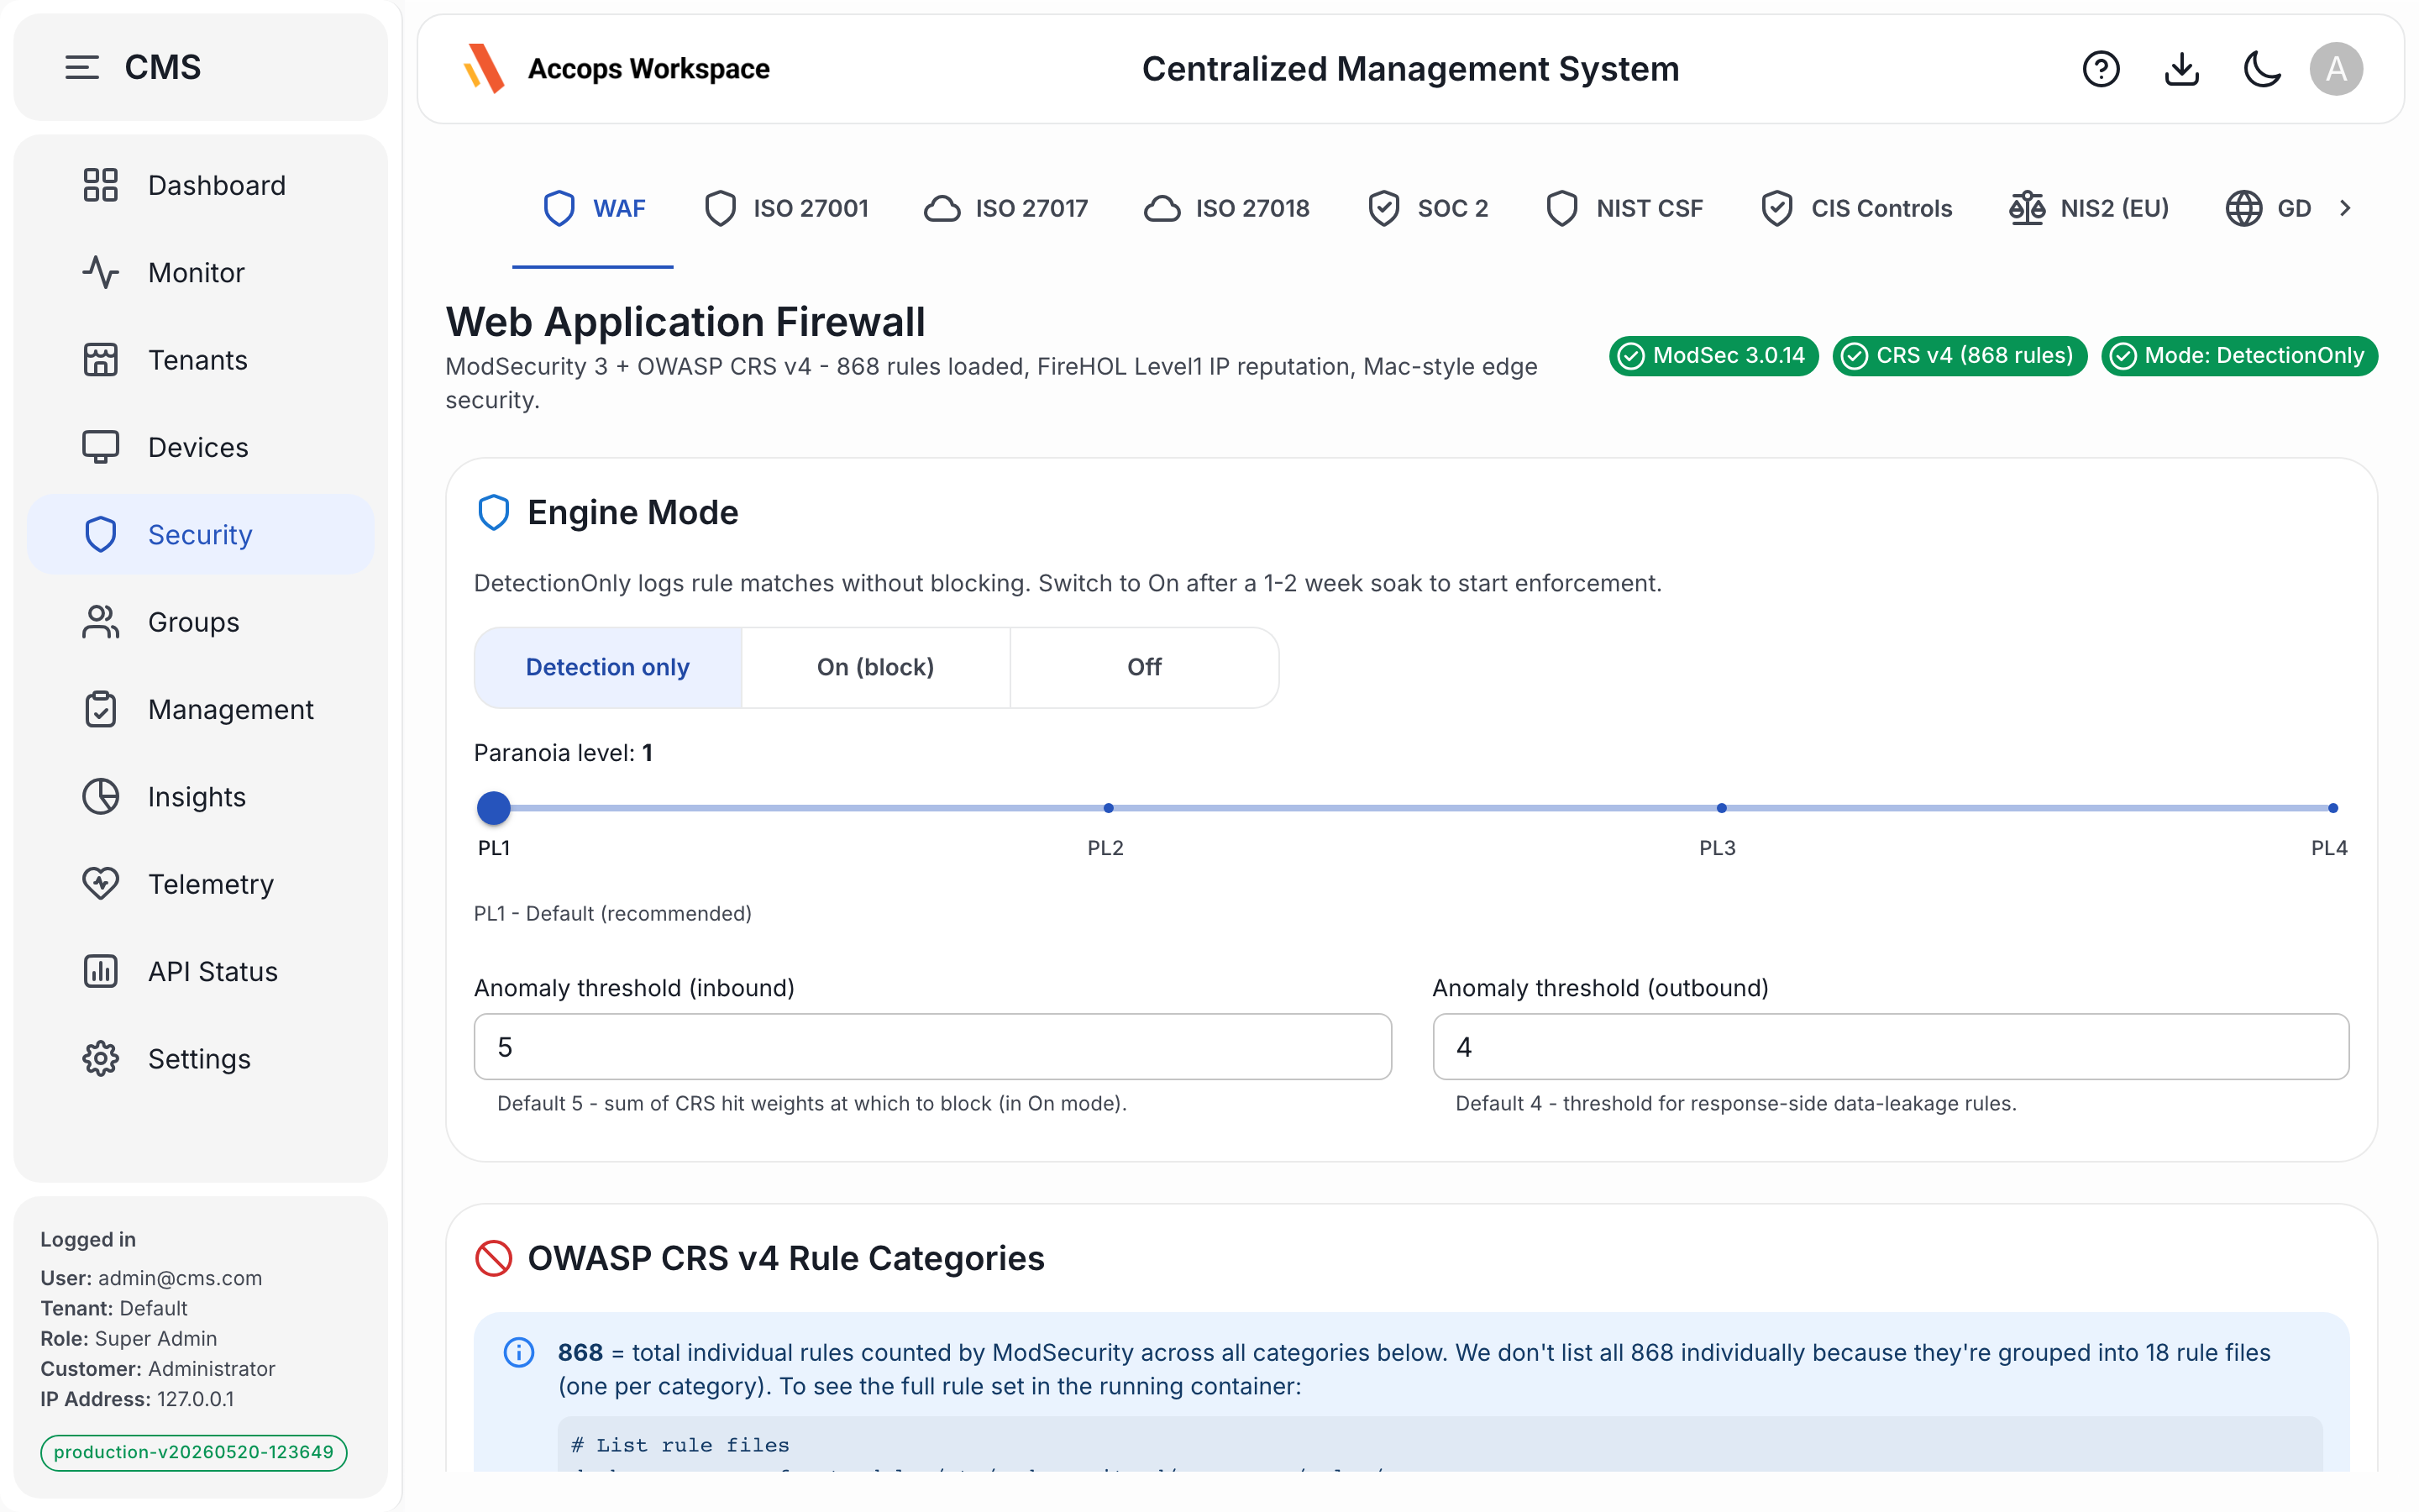Click the info icon in rules notice
This screenshot has height=1512, width=2419.
click(x=519, y=1352)
